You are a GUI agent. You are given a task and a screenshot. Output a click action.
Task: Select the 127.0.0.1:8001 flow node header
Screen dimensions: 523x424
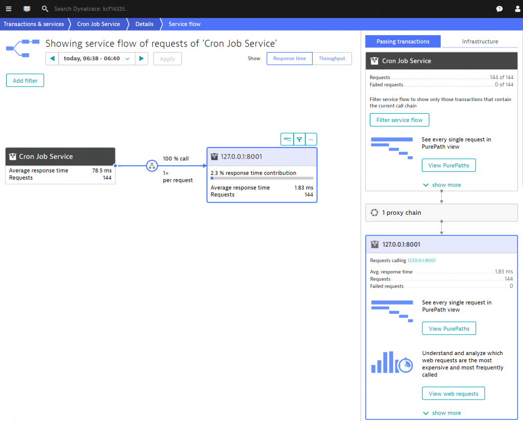[262, 157]
